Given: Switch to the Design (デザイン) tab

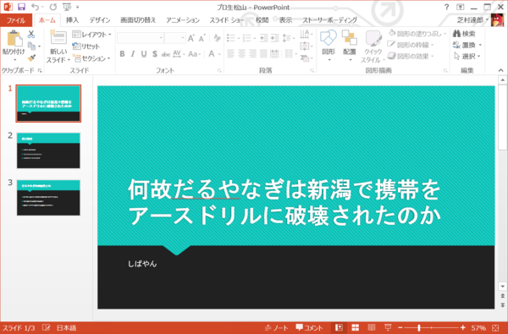Looking at the screenshot, I should pos(100,20).
